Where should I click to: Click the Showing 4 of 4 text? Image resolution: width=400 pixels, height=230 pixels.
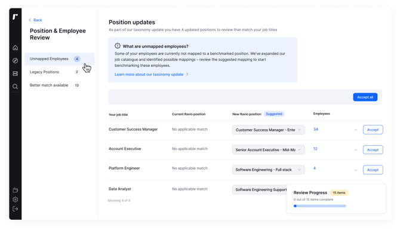[x=119, y=200]
